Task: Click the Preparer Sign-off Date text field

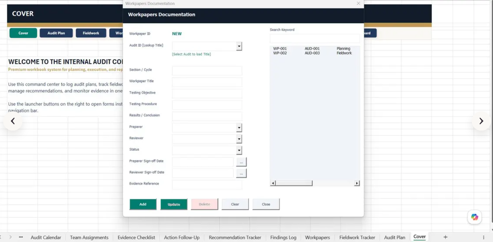Action: coord(203,162)
